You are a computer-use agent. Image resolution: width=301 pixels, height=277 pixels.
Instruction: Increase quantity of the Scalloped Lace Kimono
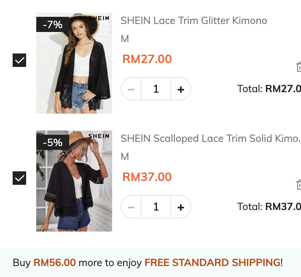click(x=181, y=207)
